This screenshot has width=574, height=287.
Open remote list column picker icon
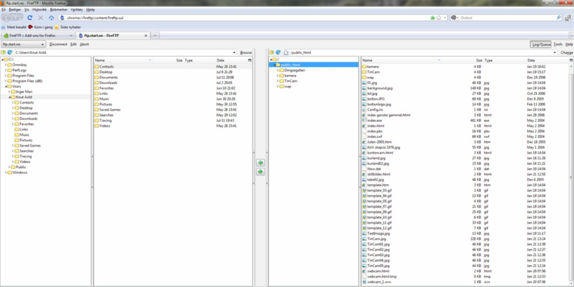(571, 60)
